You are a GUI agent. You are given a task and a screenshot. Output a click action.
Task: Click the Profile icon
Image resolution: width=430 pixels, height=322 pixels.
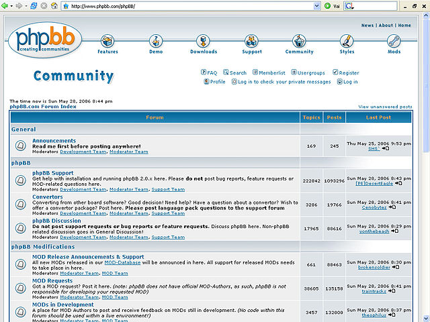[x=206, y=81]
